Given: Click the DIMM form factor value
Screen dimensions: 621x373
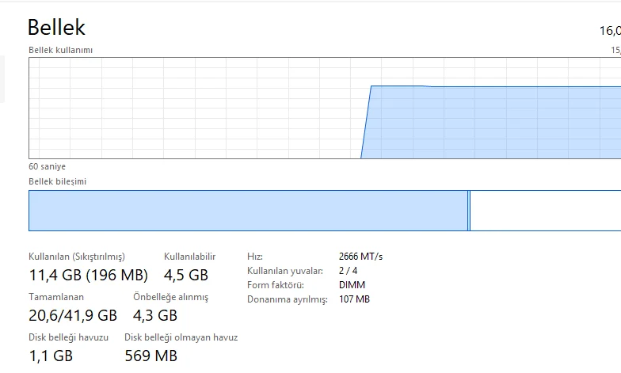Looking at the screenshot, I should click(352, 285).
